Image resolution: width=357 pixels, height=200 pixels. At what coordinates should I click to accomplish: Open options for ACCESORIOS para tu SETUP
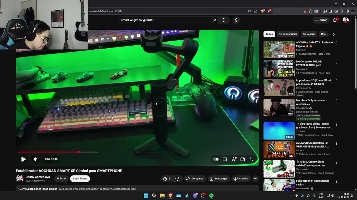[337, 144]
